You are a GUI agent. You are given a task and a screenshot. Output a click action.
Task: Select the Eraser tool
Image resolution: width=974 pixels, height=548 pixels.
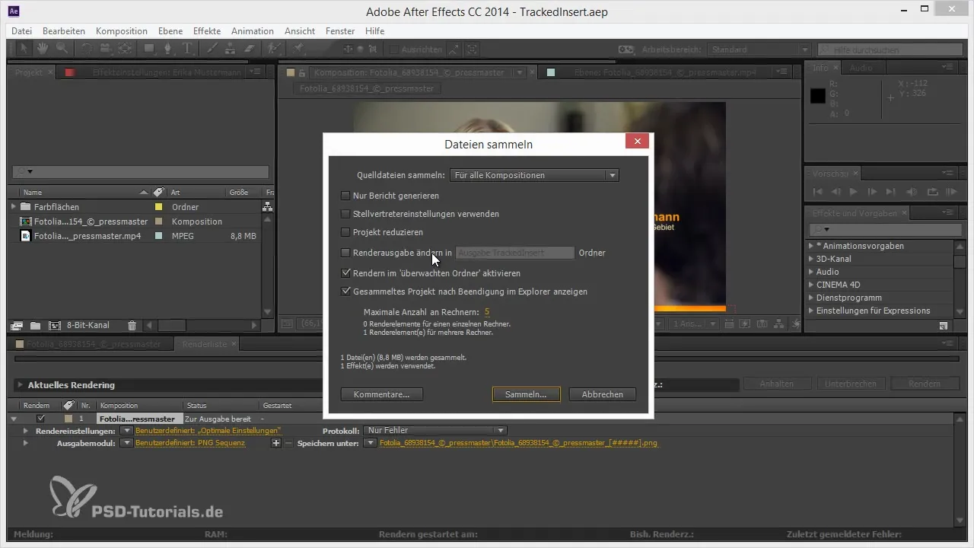click(x=249, y=49)
